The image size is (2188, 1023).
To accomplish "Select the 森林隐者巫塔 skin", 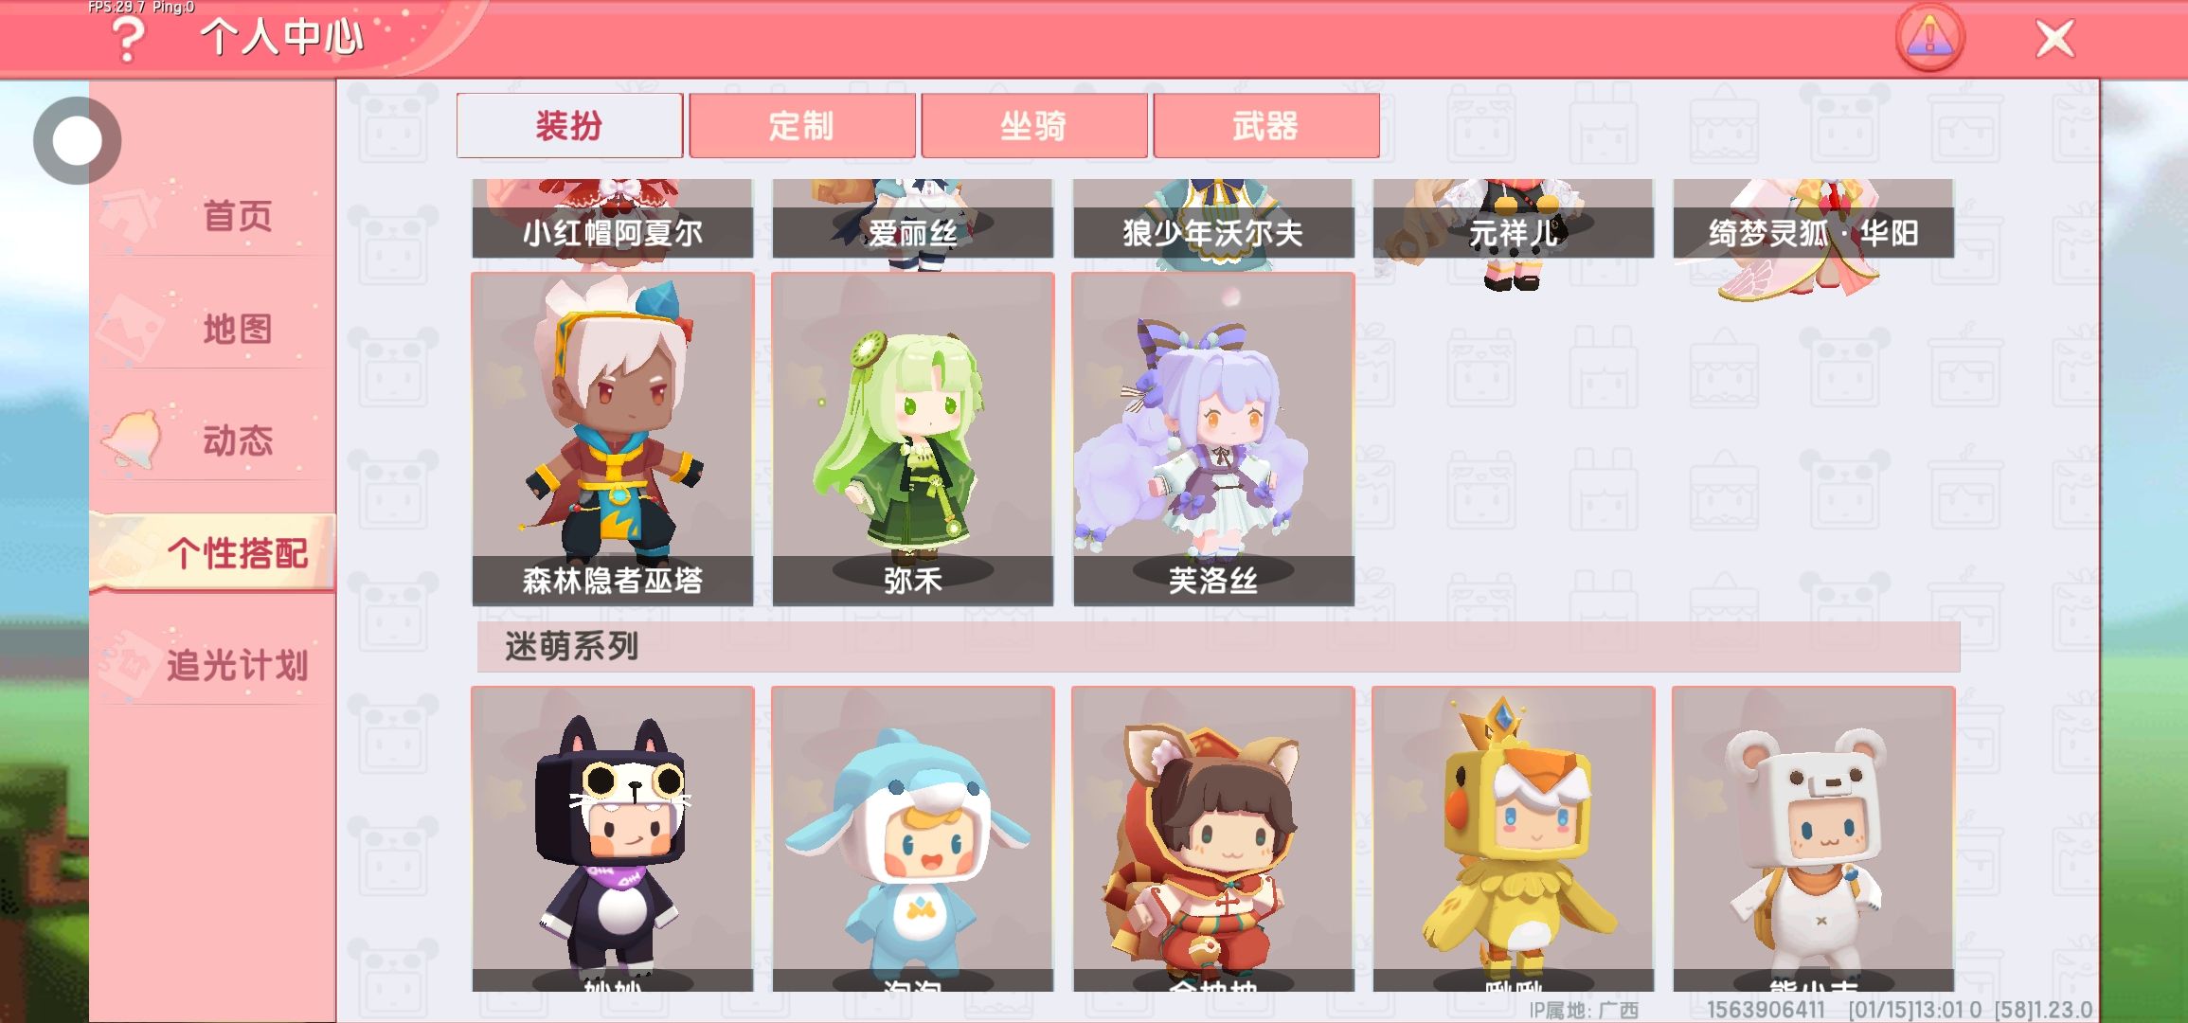I will (x=613, y=440).
